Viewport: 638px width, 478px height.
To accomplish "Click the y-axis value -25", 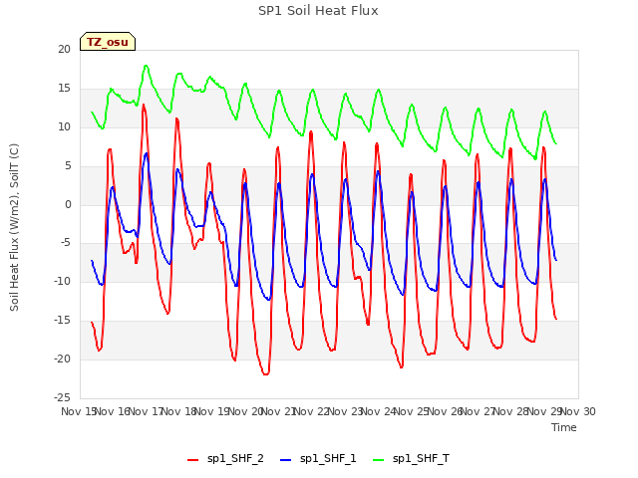I will point(62,397).
